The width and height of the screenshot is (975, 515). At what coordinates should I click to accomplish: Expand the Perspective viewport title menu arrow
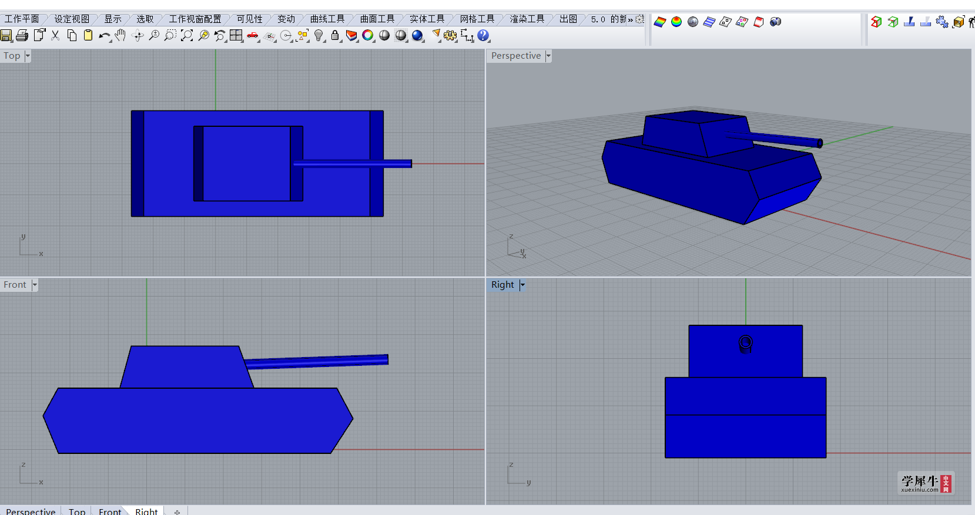pyautogui.click(x=548, y=56)
